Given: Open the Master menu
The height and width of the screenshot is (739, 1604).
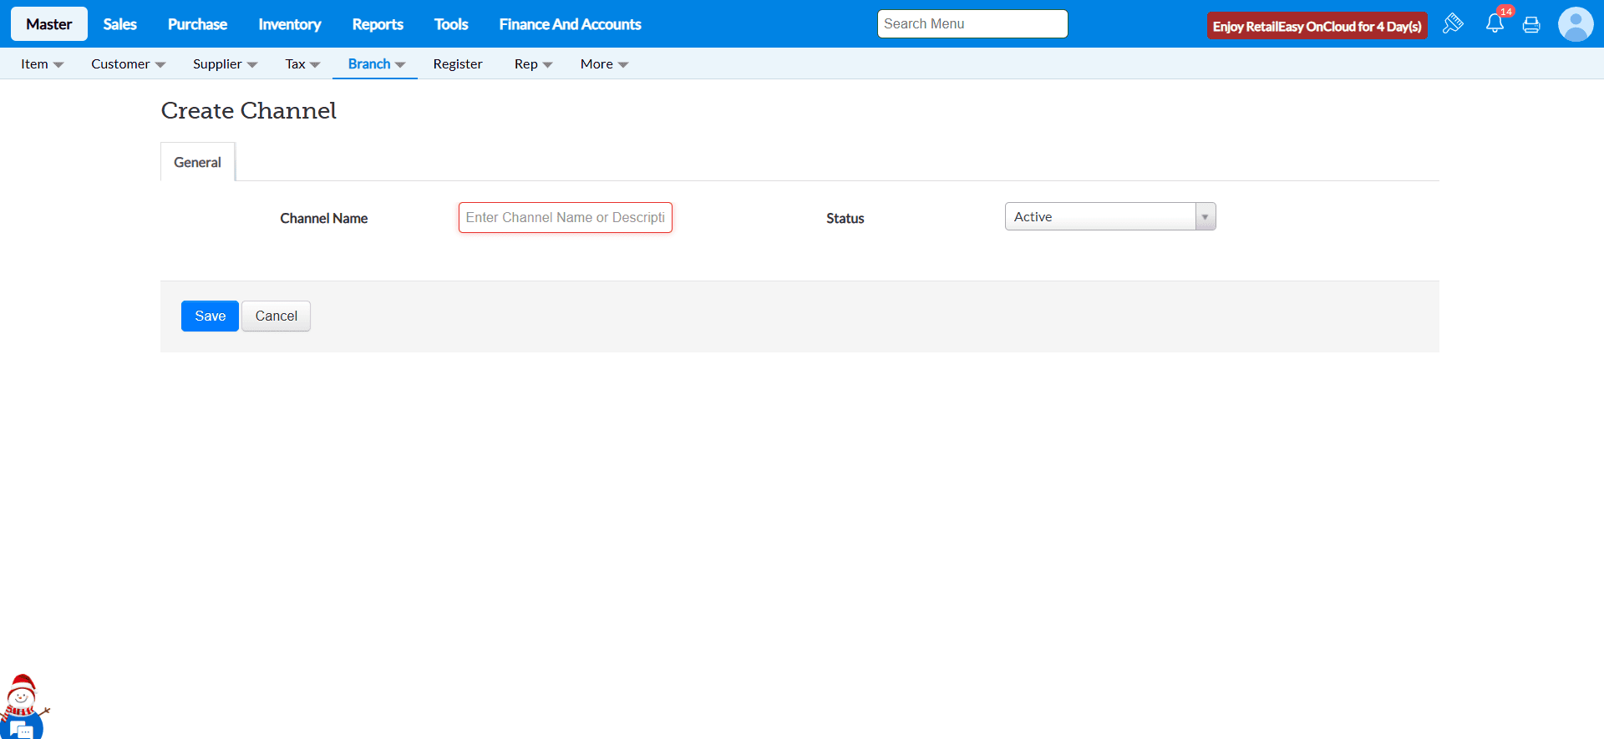Looking at the screenshot, I should (49, 24).
